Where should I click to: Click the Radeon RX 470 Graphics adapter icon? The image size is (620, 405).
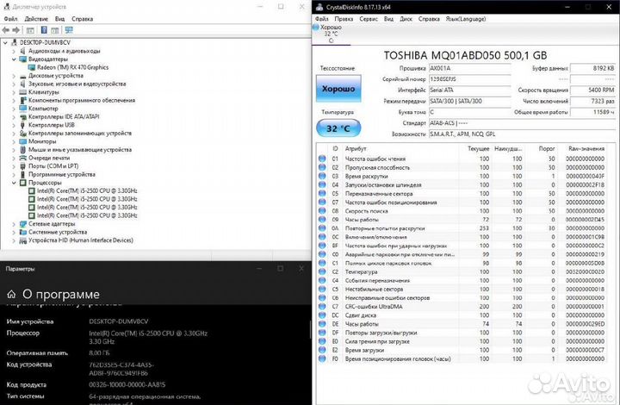[x=32, y=67]
